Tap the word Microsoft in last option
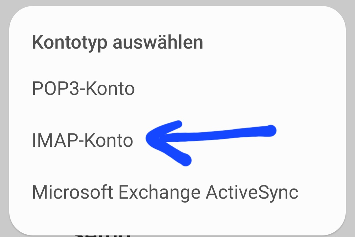The height and width of the screenshot is (237, 355). click(72, 192)
